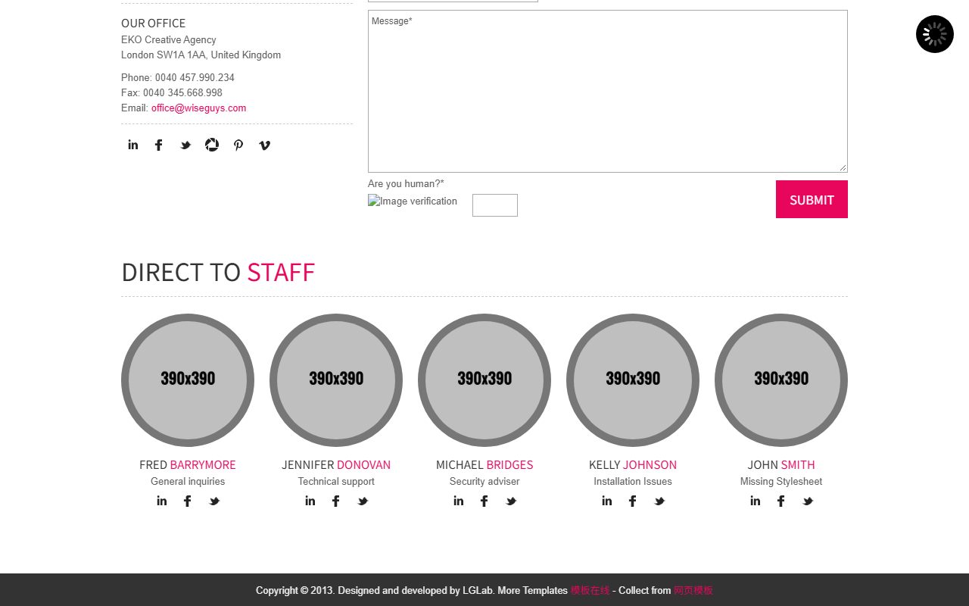Open Kelly Johnson's Twitter icon
The width and height of the screenshot is (969, 606).
(x=659, y=501)
